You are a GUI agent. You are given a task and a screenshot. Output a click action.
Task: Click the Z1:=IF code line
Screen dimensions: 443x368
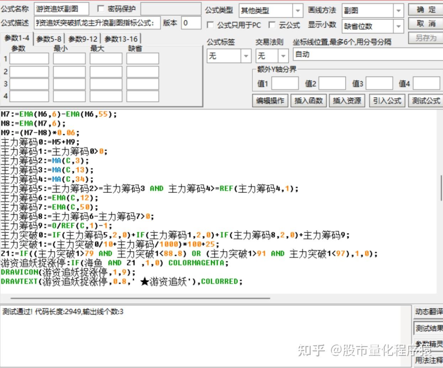(189, 254)
